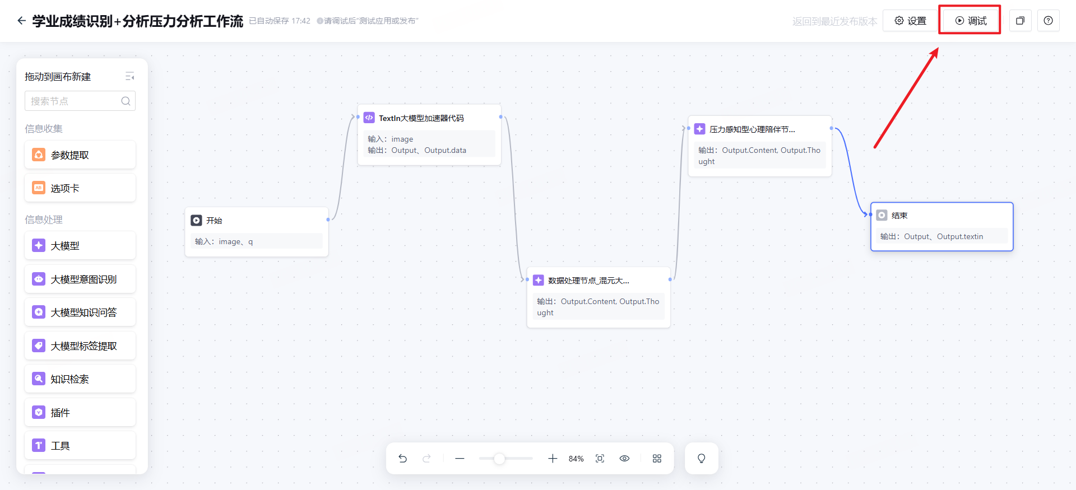Viewport: 1076px width, 490px height.
Task: Run the workflow with the 调试 button
Action: 971,21
